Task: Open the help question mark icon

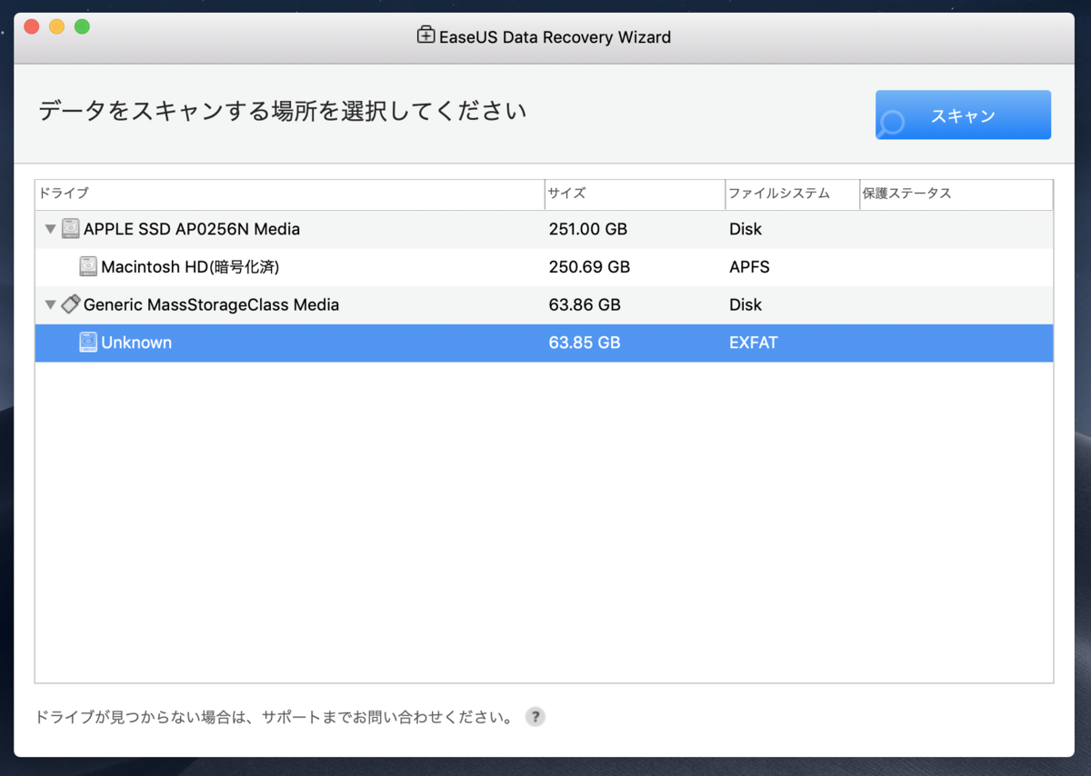Action: click(x=535, y=717)
